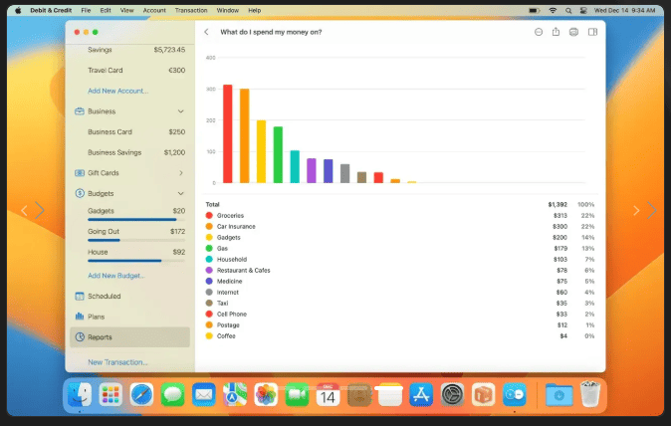Collapse the Budgets group chevron
This screenshot has height=426, width=671.
pyautogui.click(x=181, y=193)
